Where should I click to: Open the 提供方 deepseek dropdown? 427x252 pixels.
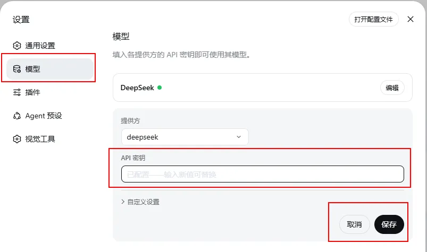tap(185, 137)
